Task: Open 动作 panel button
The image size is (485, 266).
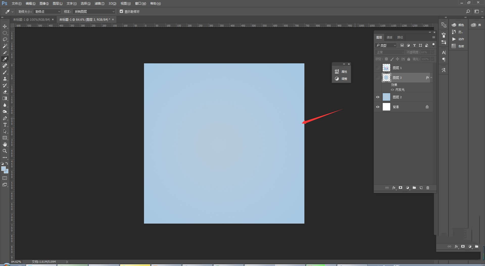Action: (458, 39)
